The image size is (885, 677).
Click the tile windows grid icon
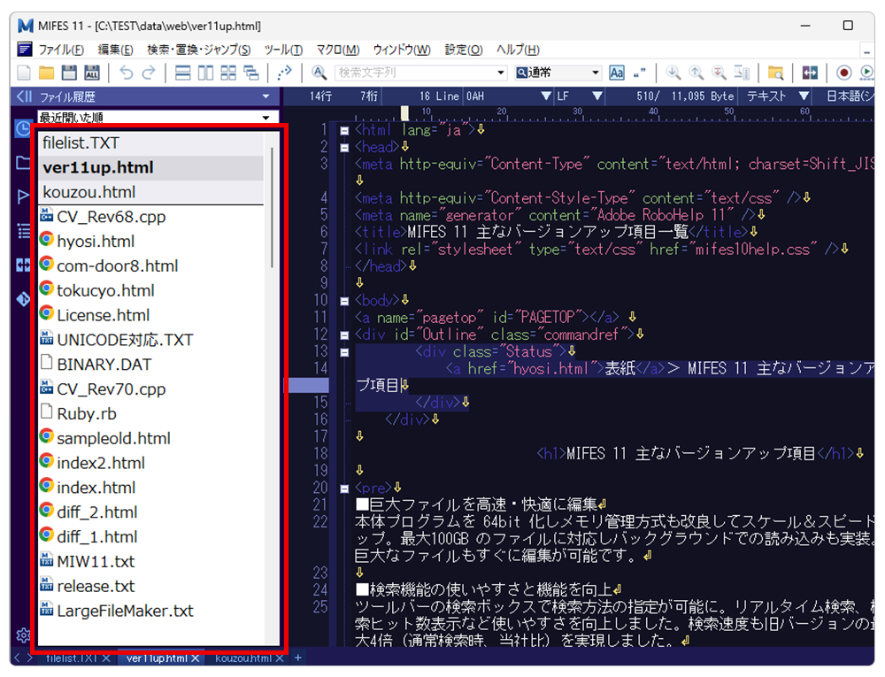coord(228,73)
